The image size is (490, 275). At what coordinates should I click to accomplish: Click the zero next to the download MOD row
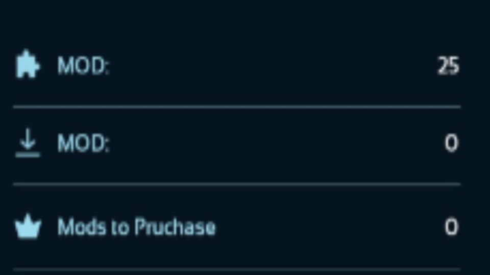[451, 144]
